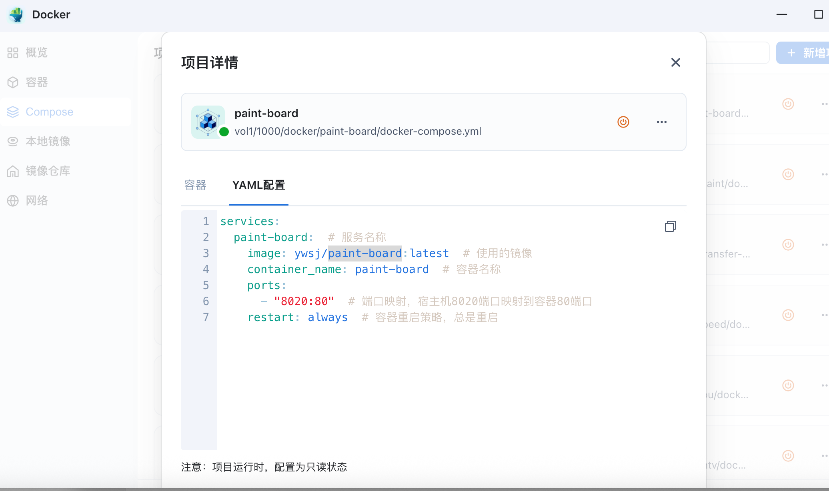Toggle power for the transfer project row

788,245
